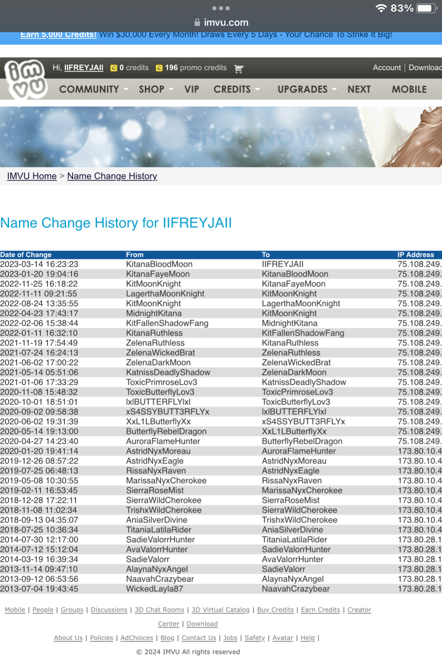442x669 pixels.
Task: Click Name Change History breadcrumb
Action: coord(112,176)
